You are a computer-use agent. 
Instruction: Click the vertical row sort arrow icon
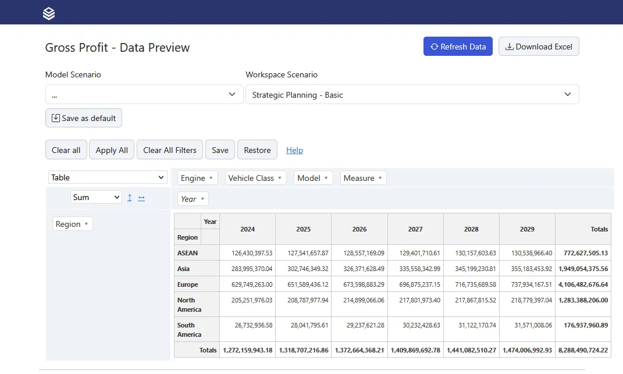click(130, 198)
